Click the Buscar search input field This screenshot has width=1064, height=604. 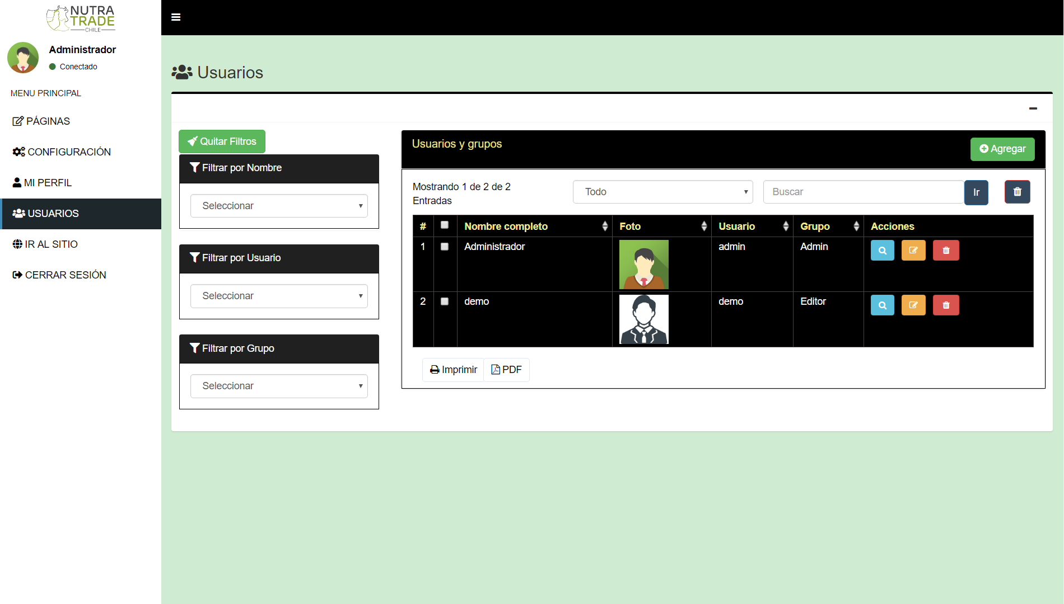[x=863, y=192]
